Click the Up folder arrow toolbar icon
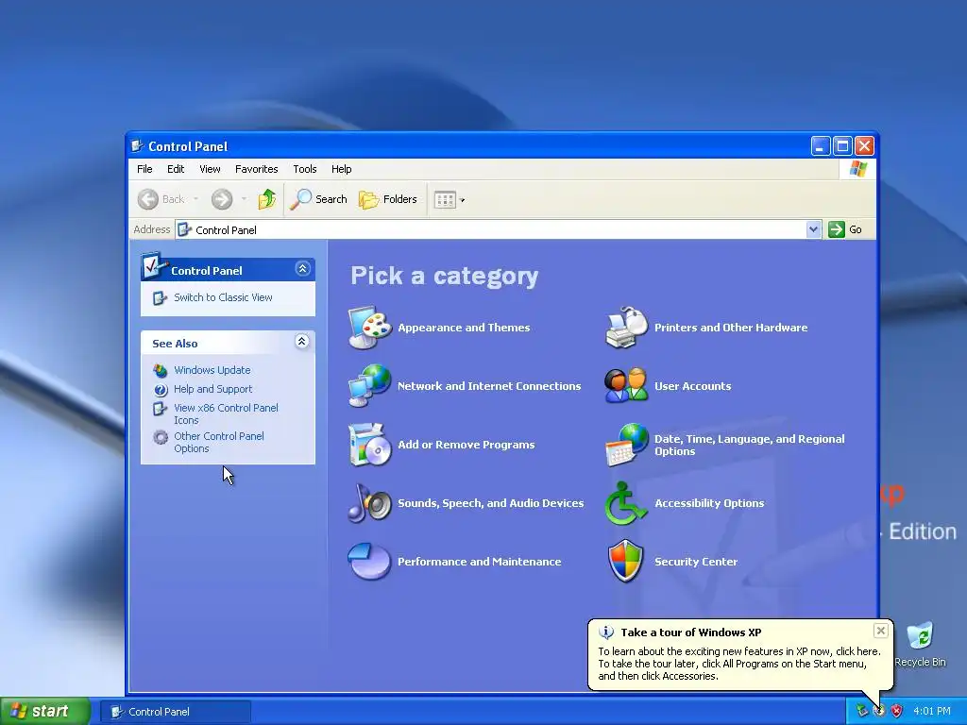 pyautogui.click(x=267, y=199)
